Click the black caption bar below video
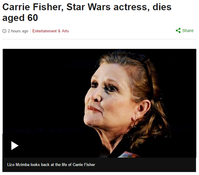This screenshot has width=199, height=175. pyautogui.click(x=99, y=165)
